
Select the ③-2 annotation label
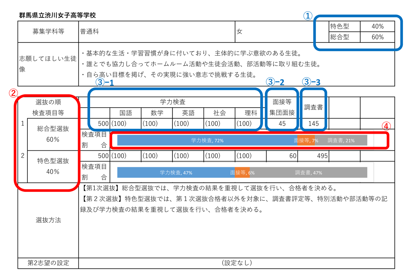pos(275,82)
